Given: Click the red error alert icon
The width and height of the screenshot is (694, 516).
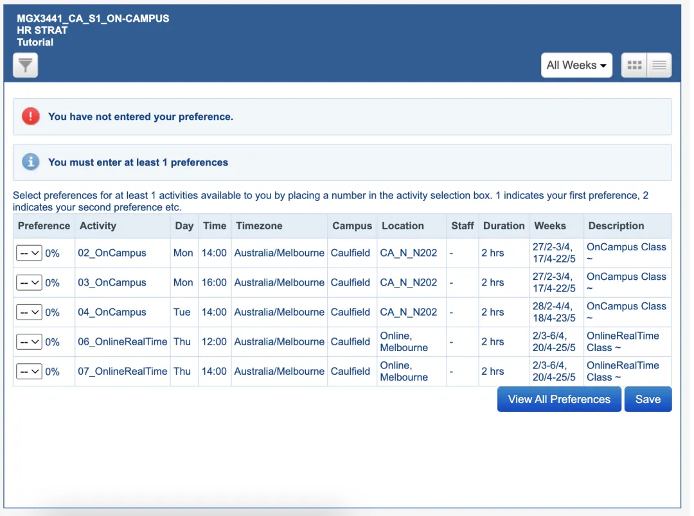Looking at the screenshot, I should (30, 116).
